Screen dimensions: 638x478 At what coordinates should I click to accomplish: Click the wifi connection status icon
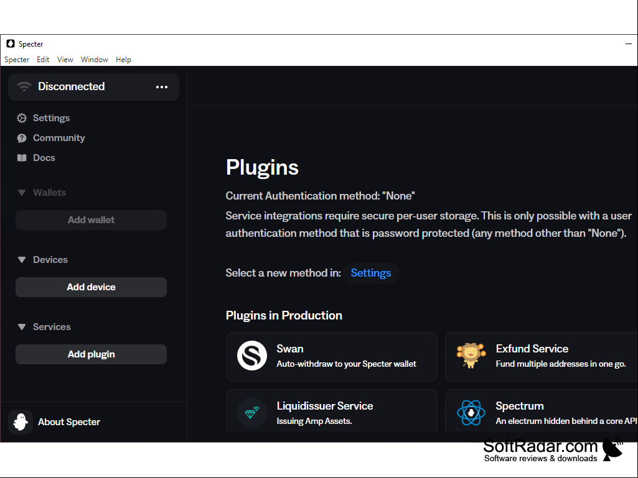click(24, 86)
